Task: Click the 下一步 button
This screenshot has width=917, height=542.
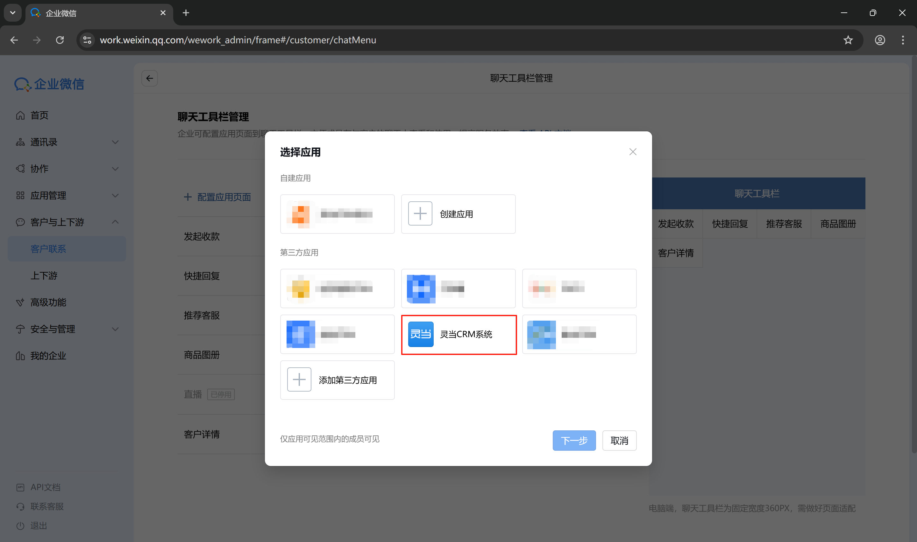Action: click(574, 441)
